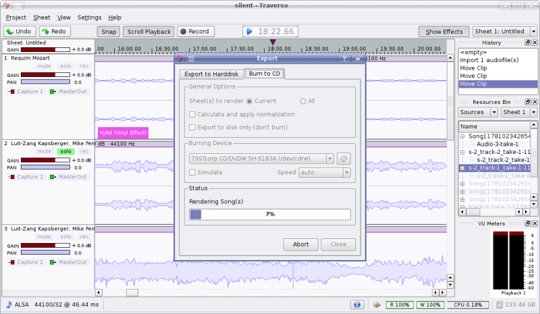Viewport: 540px width, 314px height.
Task: Click the Capture 2 input icon on track 2
Action: (11, 177)
